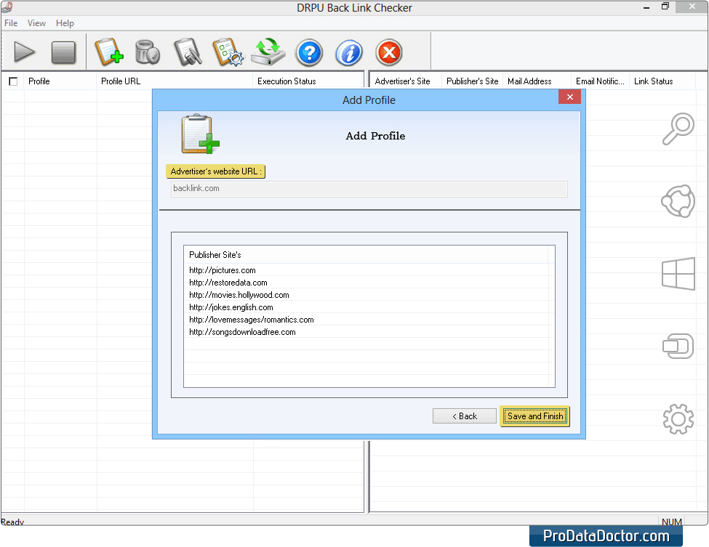709x547 pixels.
Task: Click the Link Status column header
Action: point(662,81)
